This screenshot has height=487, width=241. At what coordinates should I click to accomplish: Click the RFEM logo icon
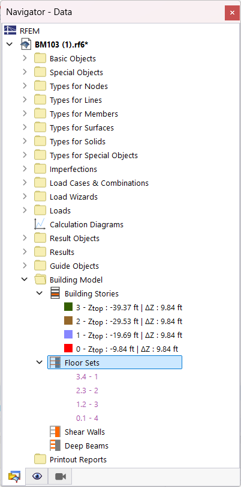(10, 31)
